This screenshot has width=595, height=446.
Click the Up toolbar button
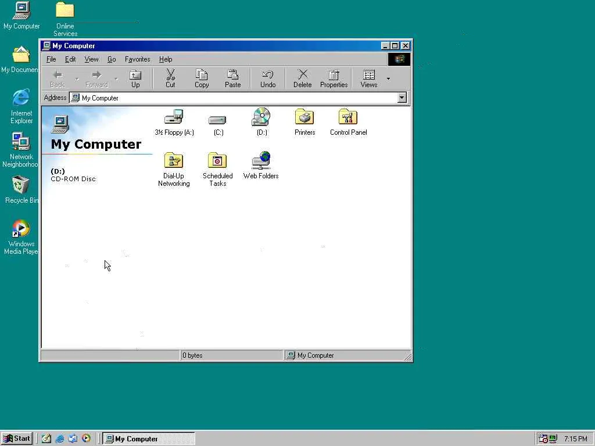135,79
